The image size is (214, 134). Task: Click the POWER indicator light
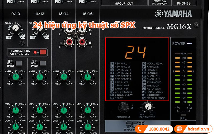click(190, 44)
